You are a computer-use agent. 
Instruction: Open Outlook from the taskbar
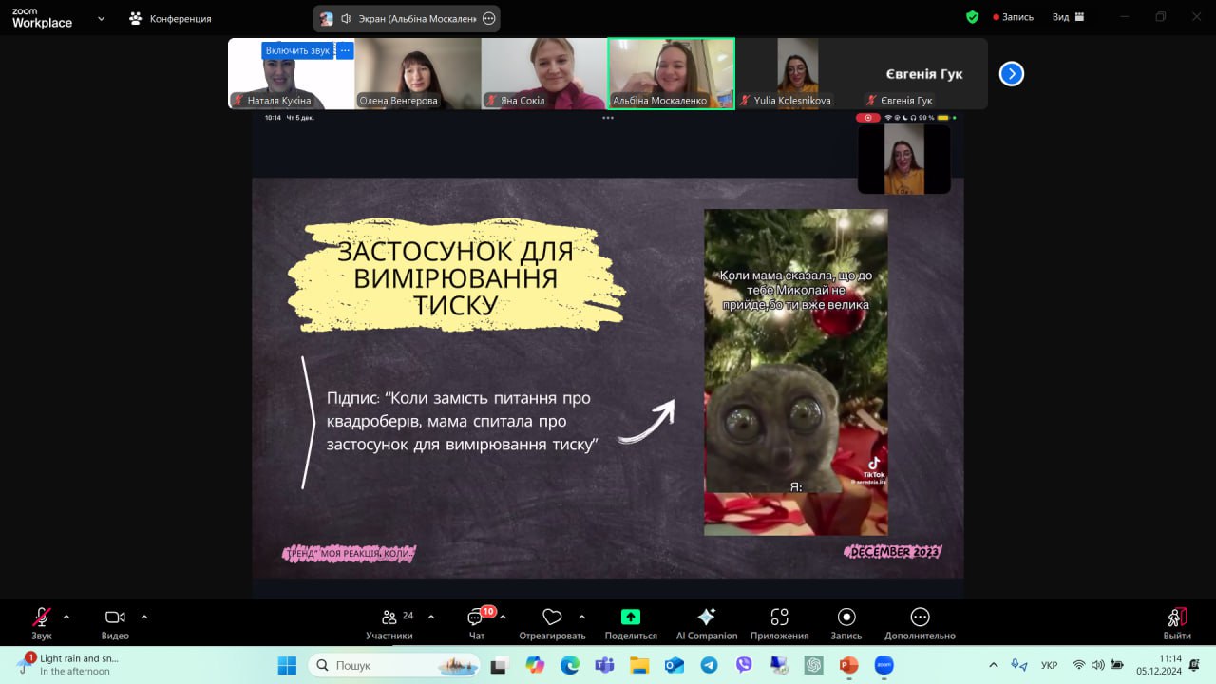pos(674,665)
